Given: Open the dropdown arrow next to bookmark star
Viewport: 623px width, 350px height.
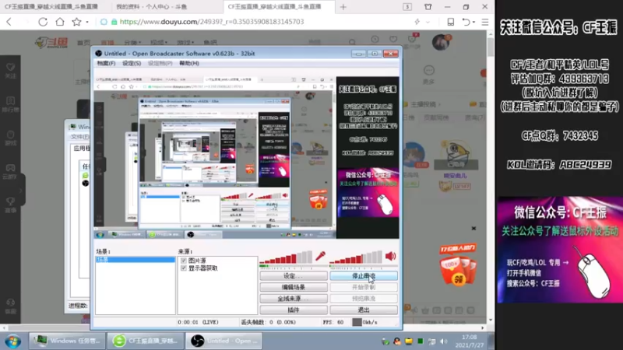Looking at the screenshot, I should 87,23.
